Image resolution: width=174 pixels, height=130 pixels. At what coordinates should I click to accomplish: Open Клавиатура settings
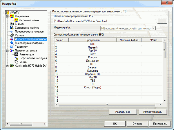tap(26, 54)
